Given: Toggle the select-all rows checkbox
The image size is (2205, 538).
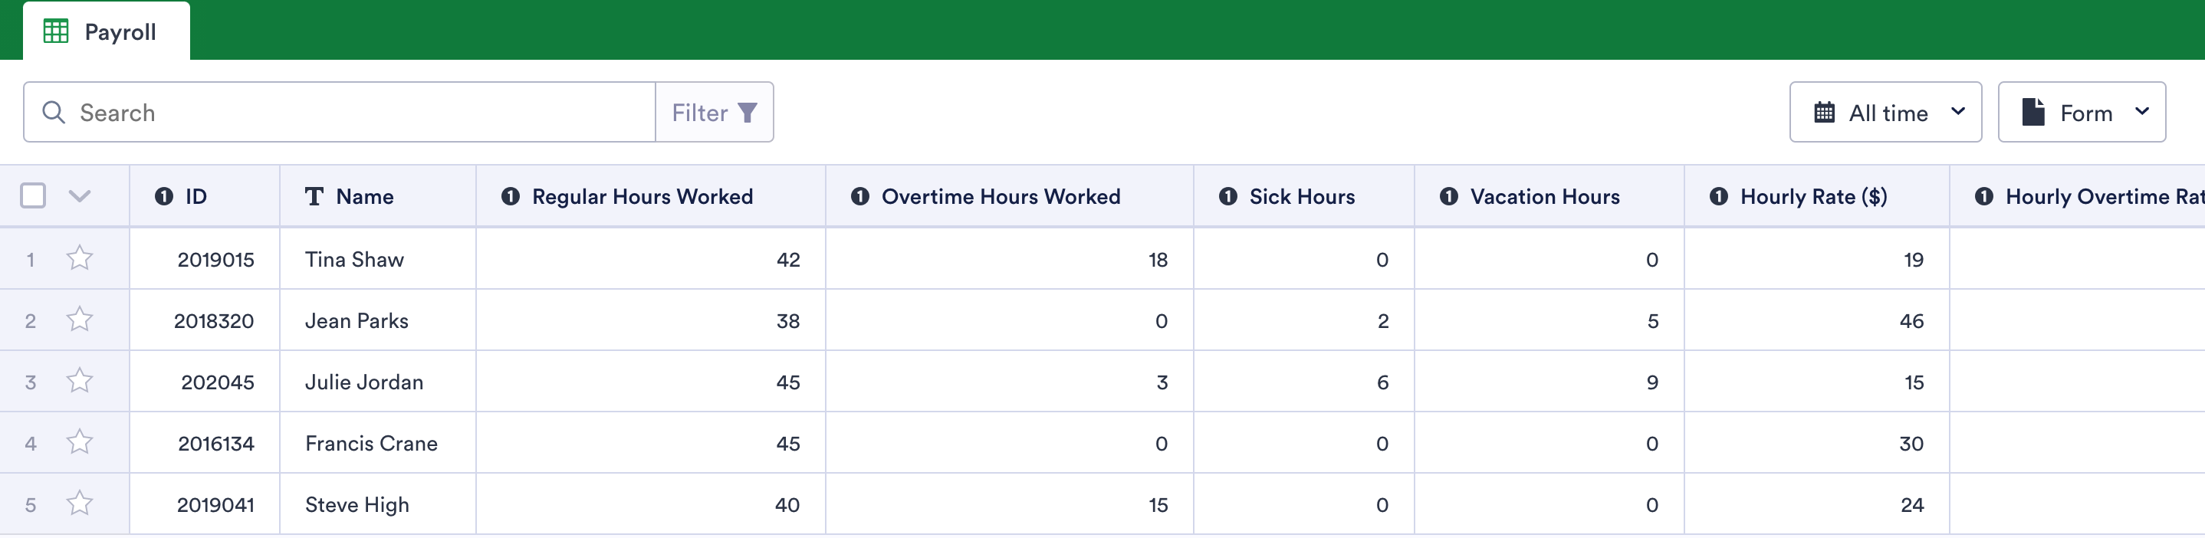Looking at the screenshot, I should tap(32, 196).
